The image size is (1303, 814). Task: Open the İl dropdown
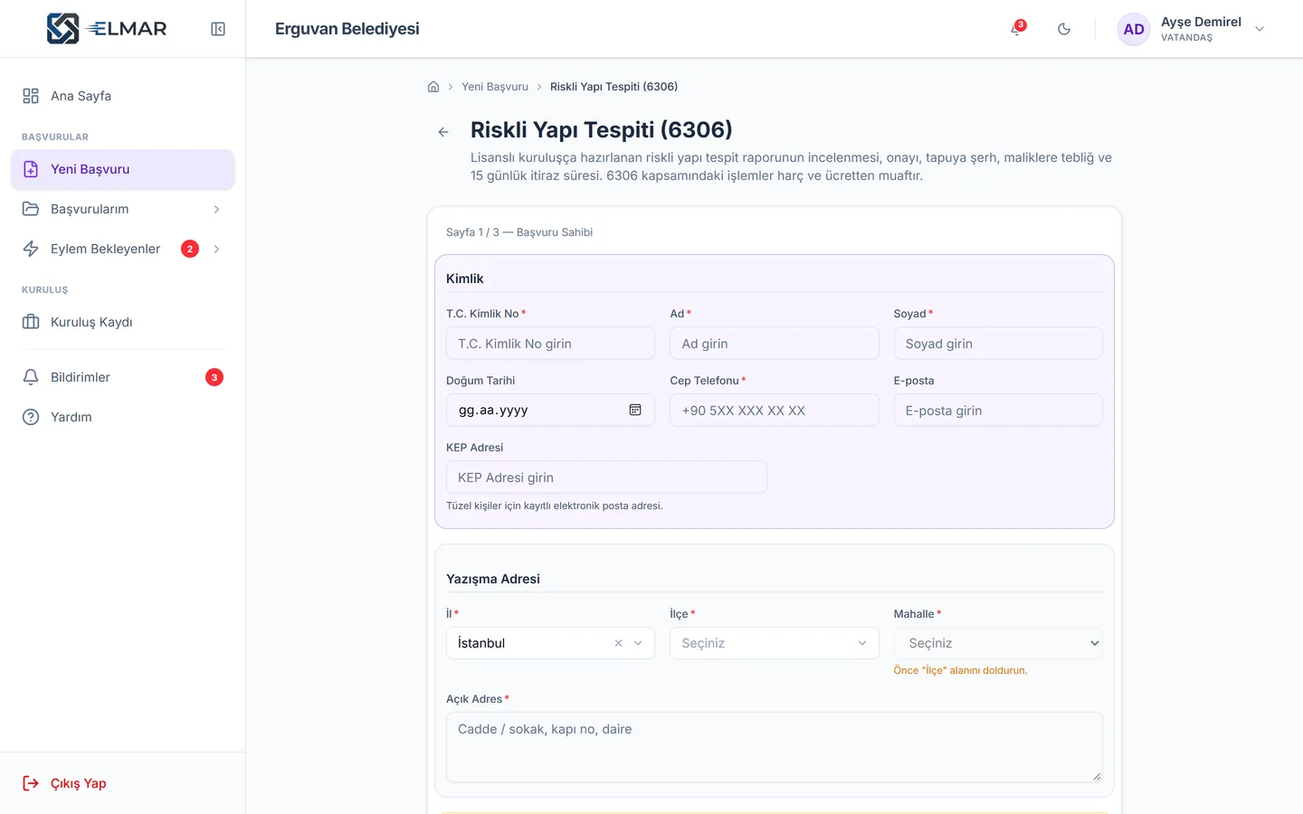pyautogui.click(x=550, y=643)
